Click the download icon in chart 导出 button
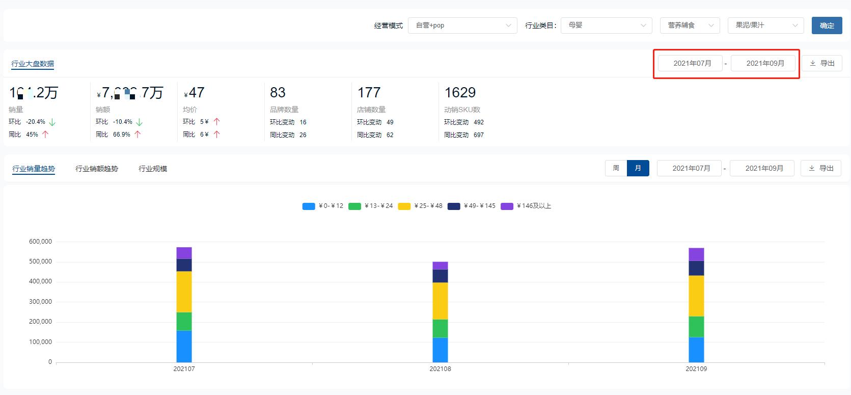The height and width of the screenshot is (395, 851). (x=812, y=168)
